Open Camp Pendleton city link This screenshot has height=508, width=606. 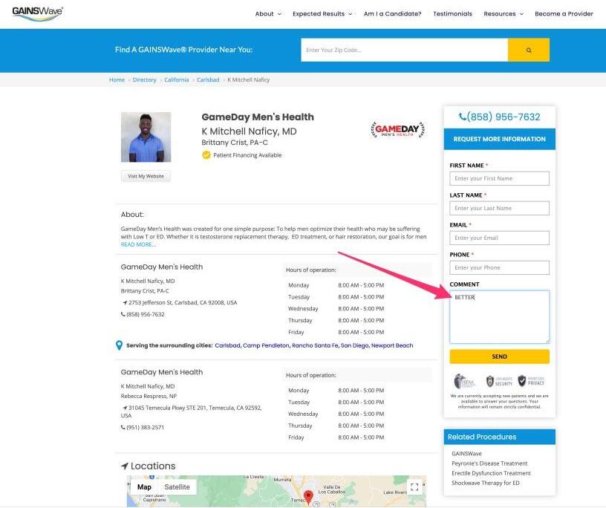pyautogui.click(x=266, y=345)
